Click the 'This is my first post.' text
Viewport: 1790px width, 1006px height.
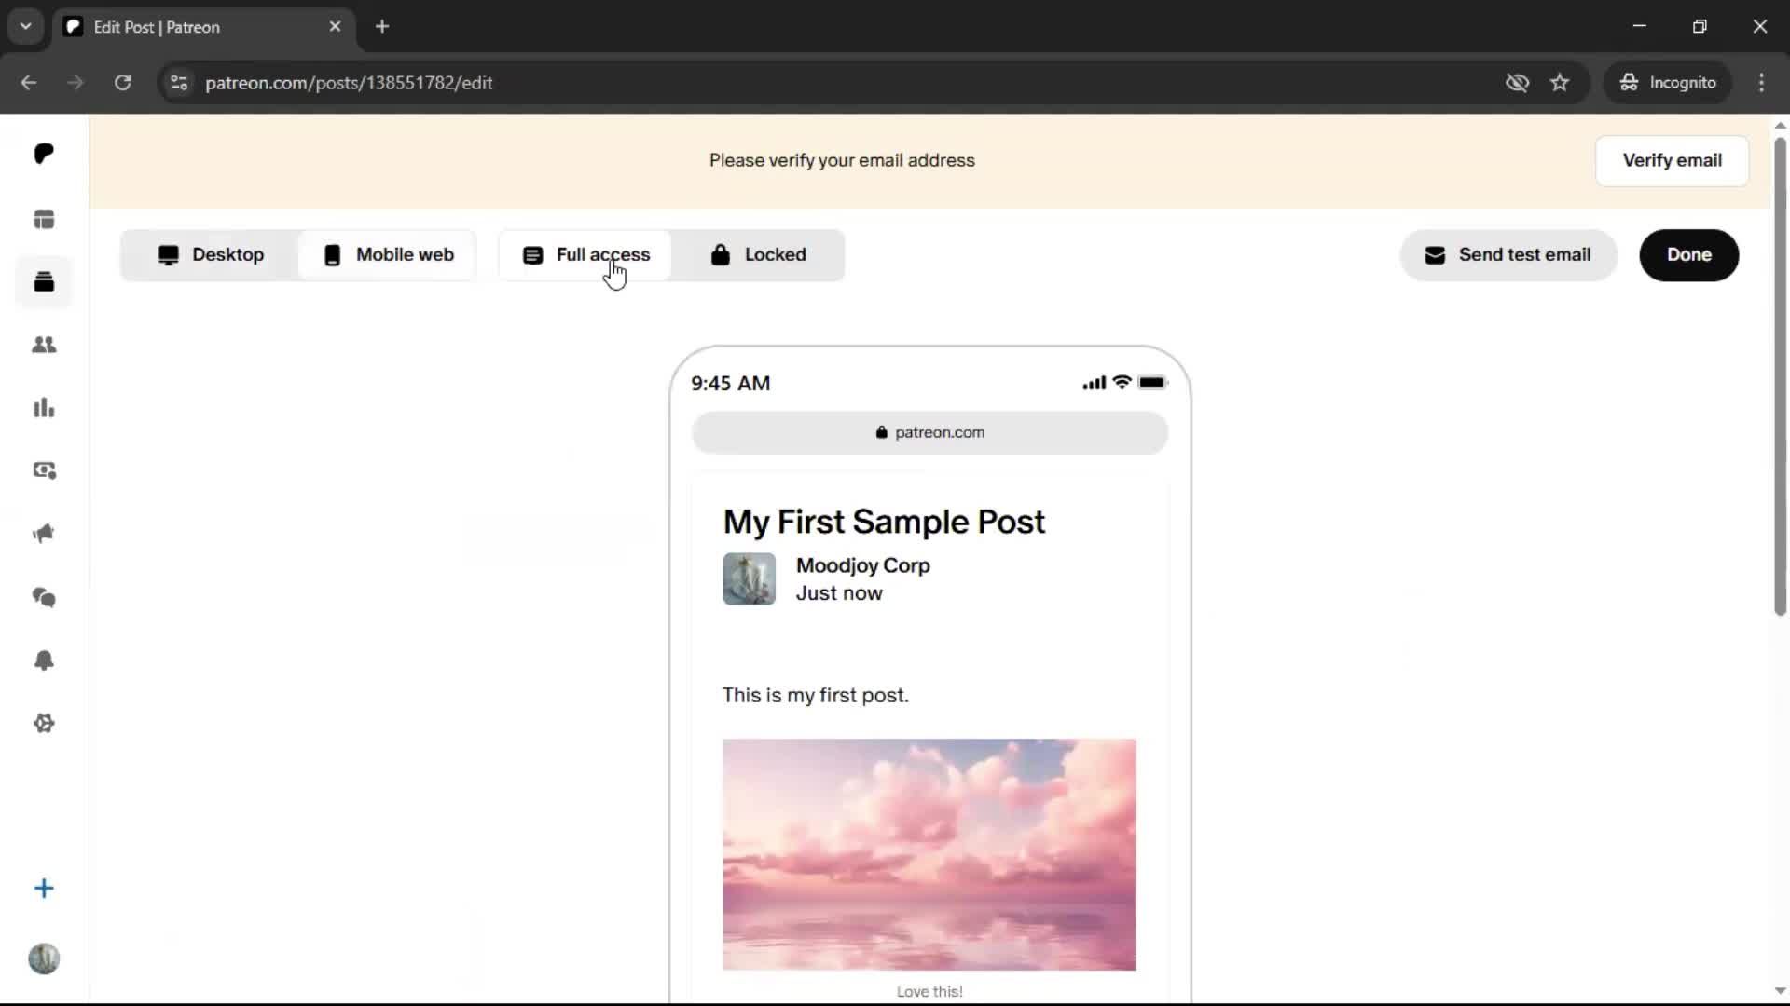point(816,696)
